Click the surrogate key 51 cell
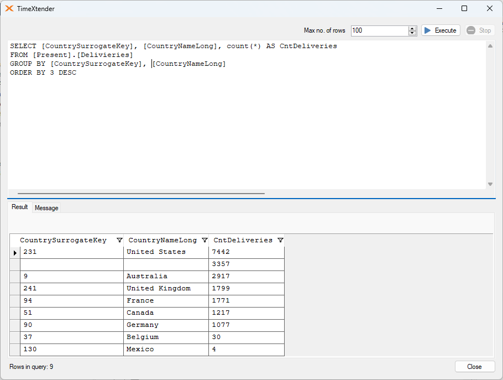The height and width of the screenshot is (380, 503). point(72,313)
